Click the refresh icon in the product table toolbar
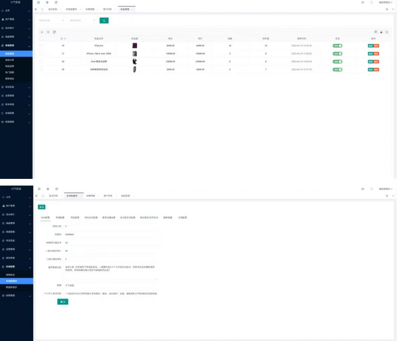Viewport: 399px width, 341px height. pyautogui.click(x=54, y=32)
